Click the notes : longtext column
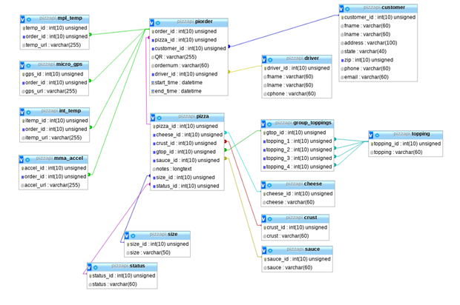This screenshot has height=305, width=460. (172, 169)
